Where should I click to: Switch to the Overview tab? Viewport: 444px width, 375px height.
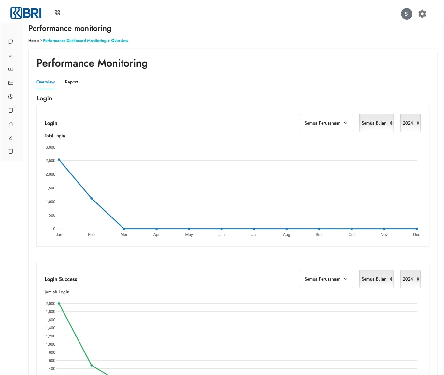coord(46,82)
